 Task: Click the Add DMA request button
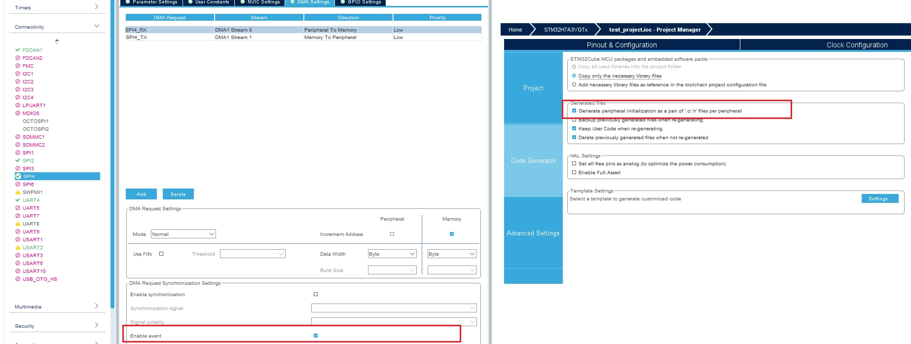pos(141,194)
